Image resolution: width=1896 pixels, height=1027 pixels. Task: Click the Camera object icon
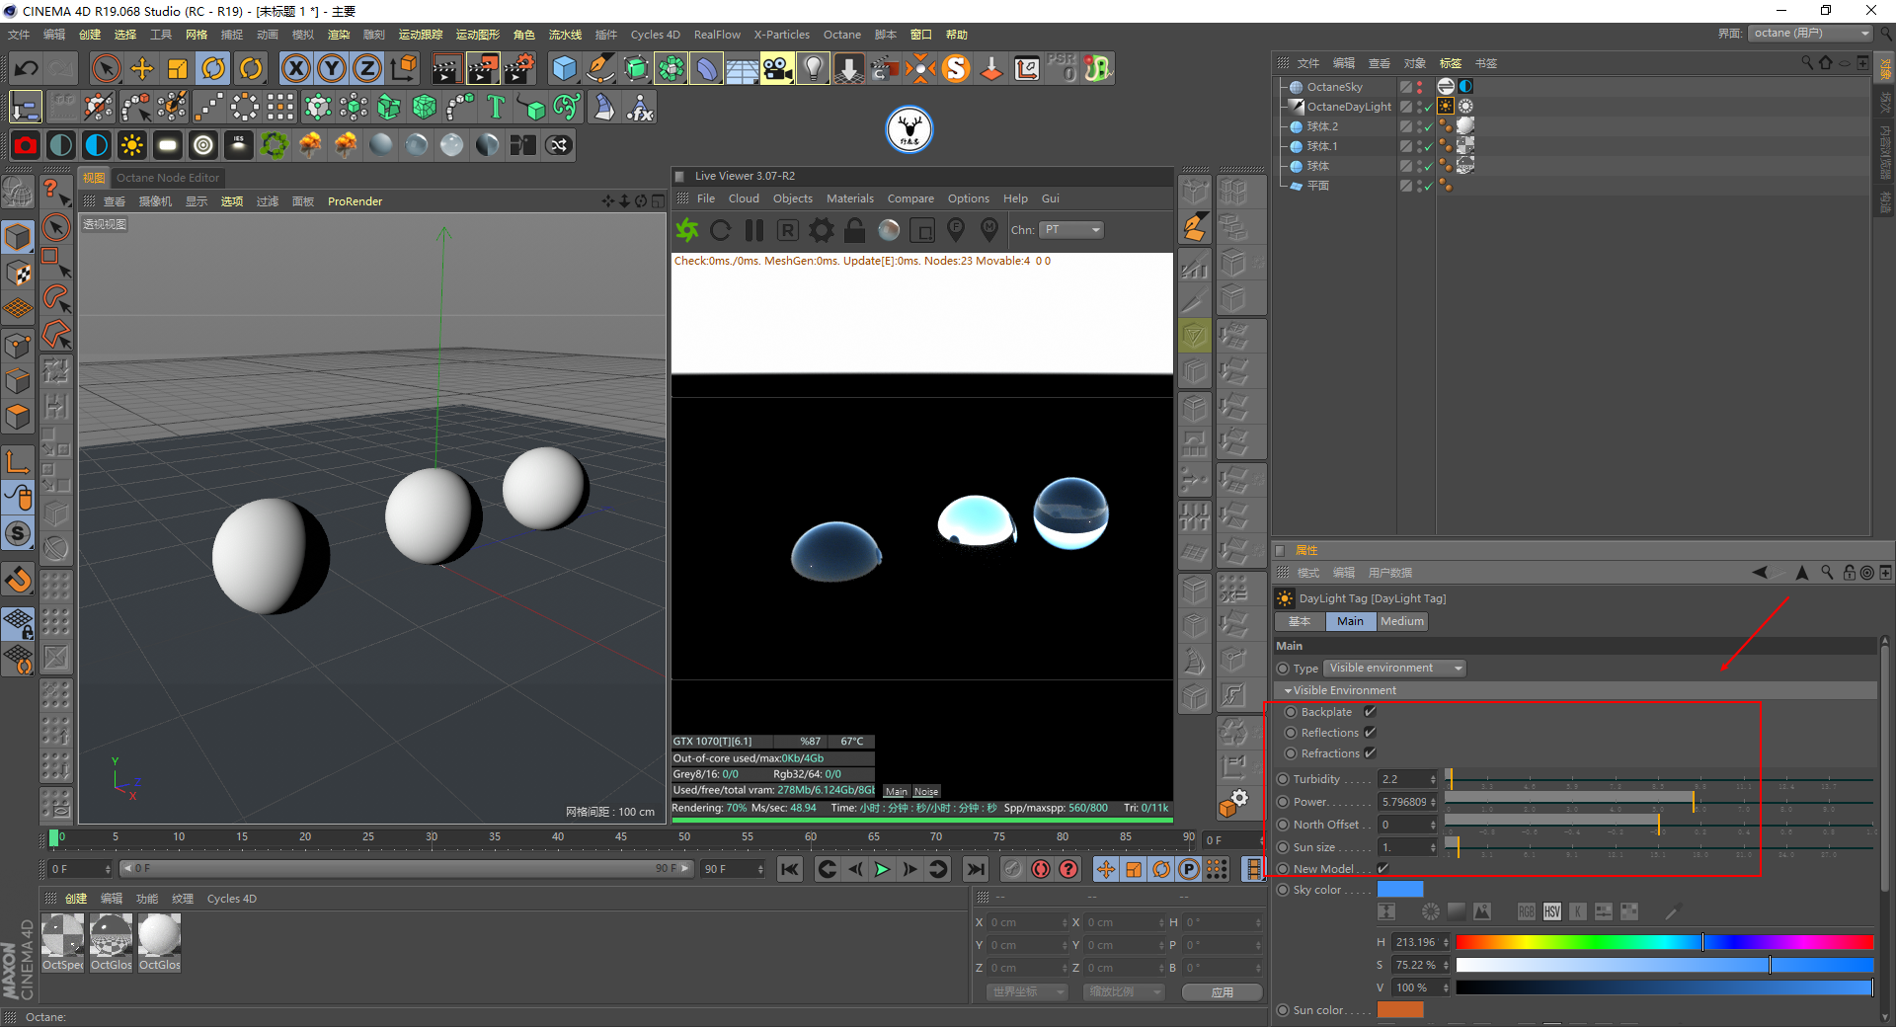(777, 68)
